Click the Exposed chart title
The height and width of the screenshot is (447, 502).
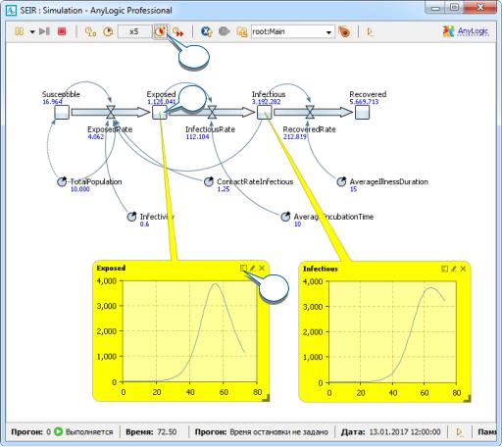[x=111, y=268]
